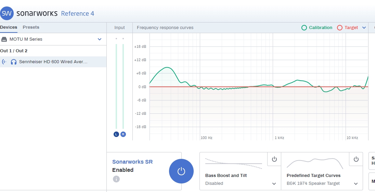Click the 0 dB axis label
375x192 pixels.
point(142,87)
